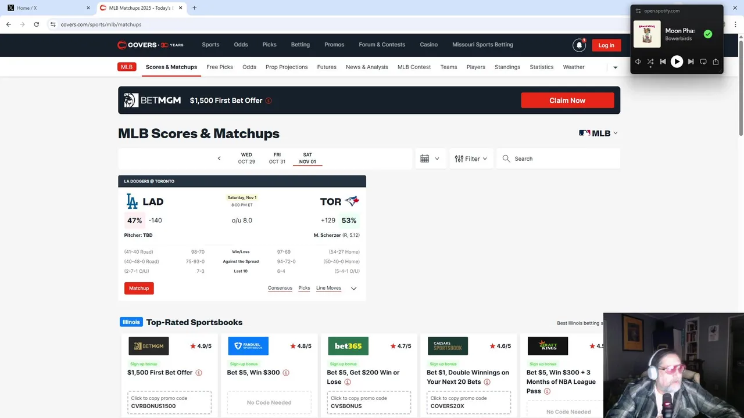Viewport: 744px width, 418px height.
Task: Click the Bowerbirds album art thumbnail
Action: tap(647, 34)
